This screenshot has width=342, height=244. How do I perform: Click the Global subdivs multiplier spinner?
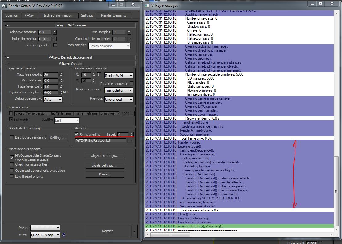(x=129, y=39)
